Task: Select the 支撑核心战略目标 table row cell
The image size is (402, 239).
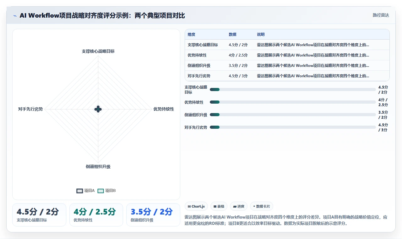Action: (203, 45)
